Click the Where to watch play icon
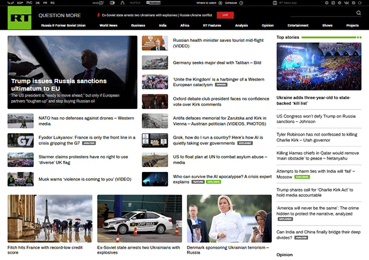Image resolution: width=369 pixels, height=260 pixels. click(220, 3)
